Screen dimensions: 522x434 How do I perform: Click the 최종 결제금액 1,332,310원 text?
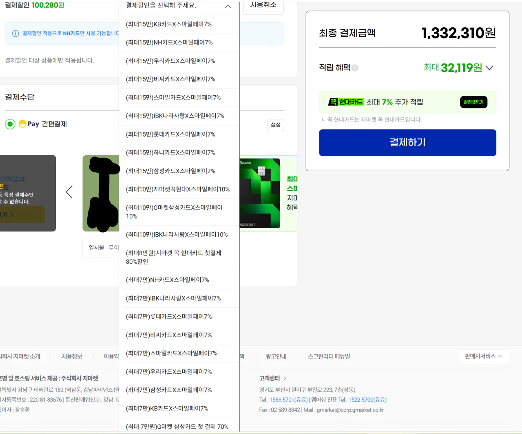click(407, 33)
